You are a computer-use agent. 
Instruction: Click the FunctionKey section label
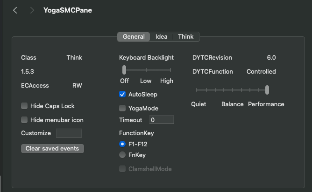coord(136,133)
